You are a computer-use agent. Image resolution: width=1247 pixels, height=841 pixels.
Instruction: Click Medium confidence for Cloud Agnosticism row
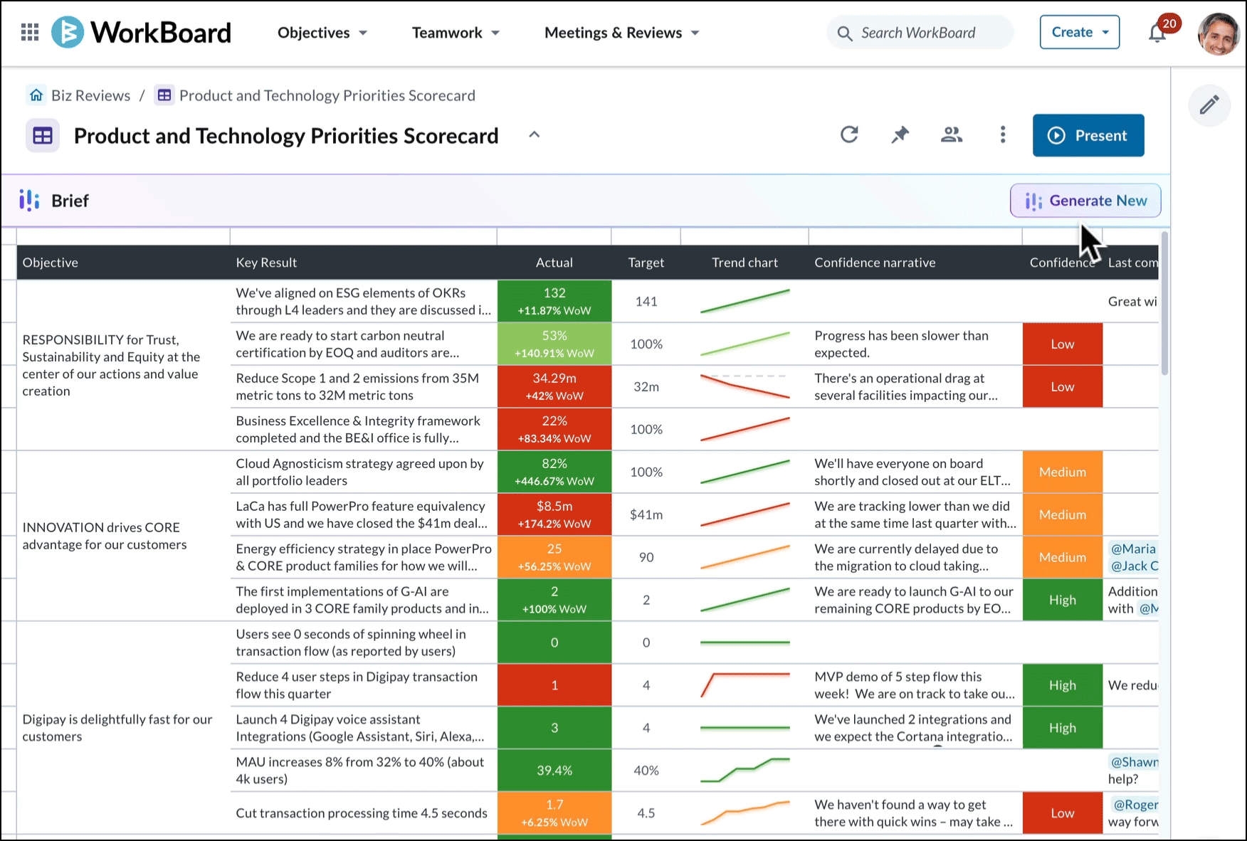(x=1063, y=472)
